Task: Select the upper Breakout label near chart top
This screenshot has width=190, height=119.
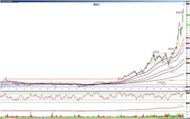Action: tap(179, 12)
